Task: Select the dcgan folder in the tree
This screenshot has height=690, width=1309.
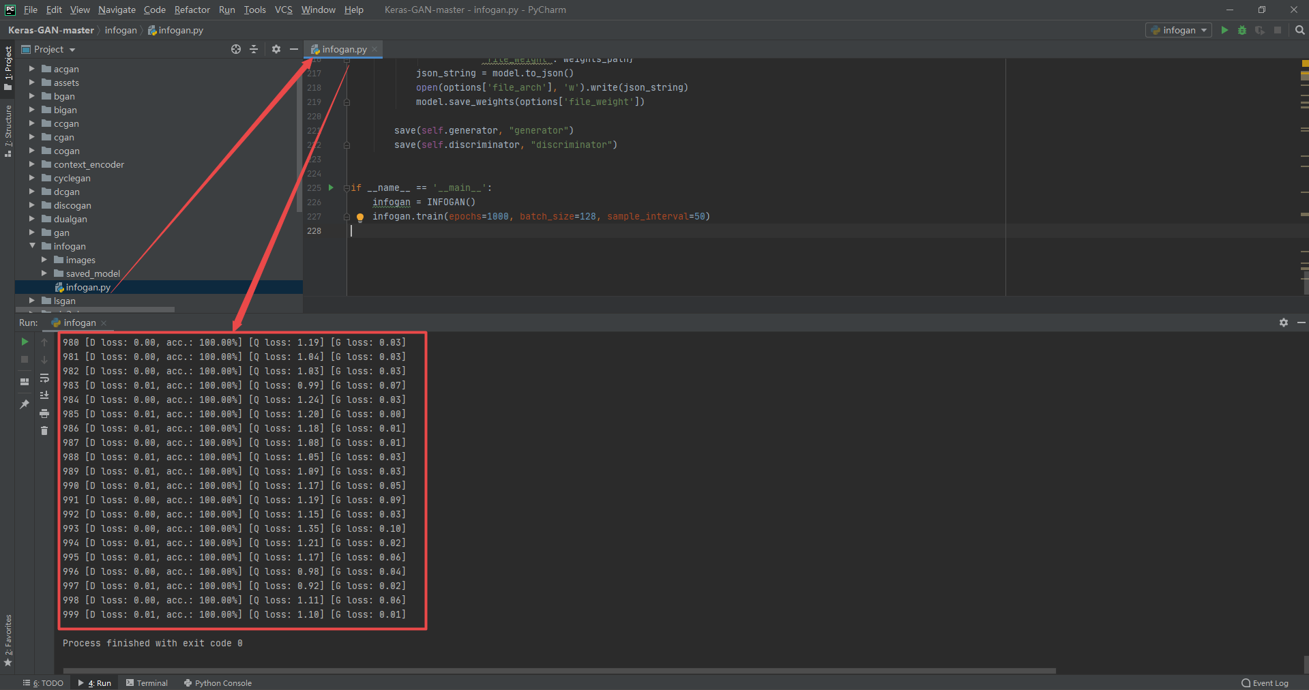Action: coord(67,192)
